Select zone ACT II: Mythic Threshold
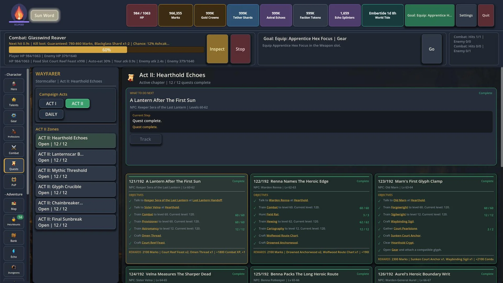The width and height of the screenshot is (503, 283). click(75, 173)
